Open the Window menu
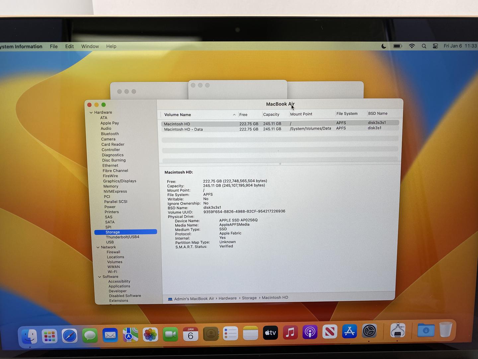The height and width of the screenshot is (359, 478). pyautogui.click(x=90, y=47)
